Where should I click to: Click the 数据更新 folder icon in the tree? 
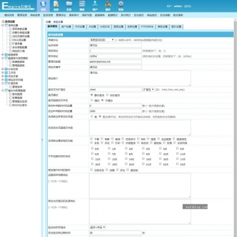tap(6, 54)
